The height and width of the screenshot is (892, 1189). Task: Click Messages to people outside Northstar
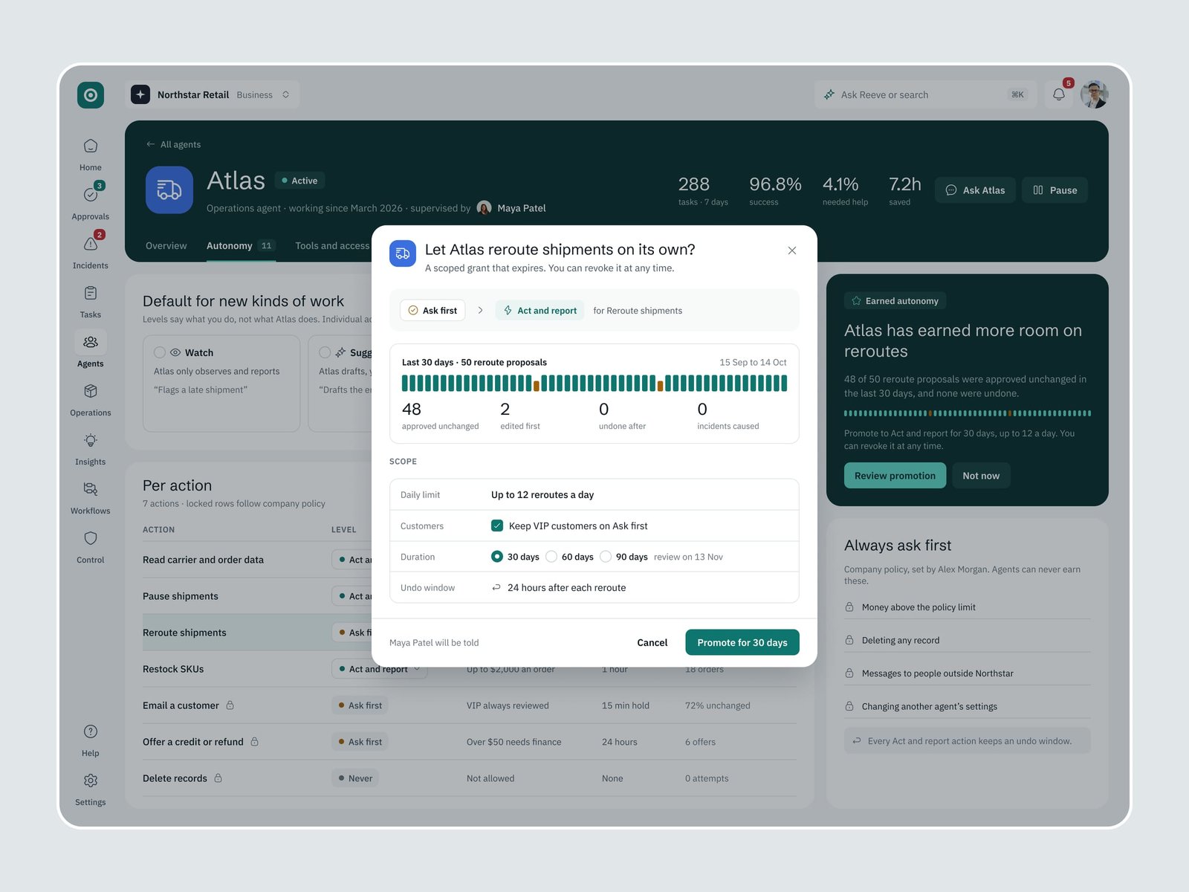(938, 673)
